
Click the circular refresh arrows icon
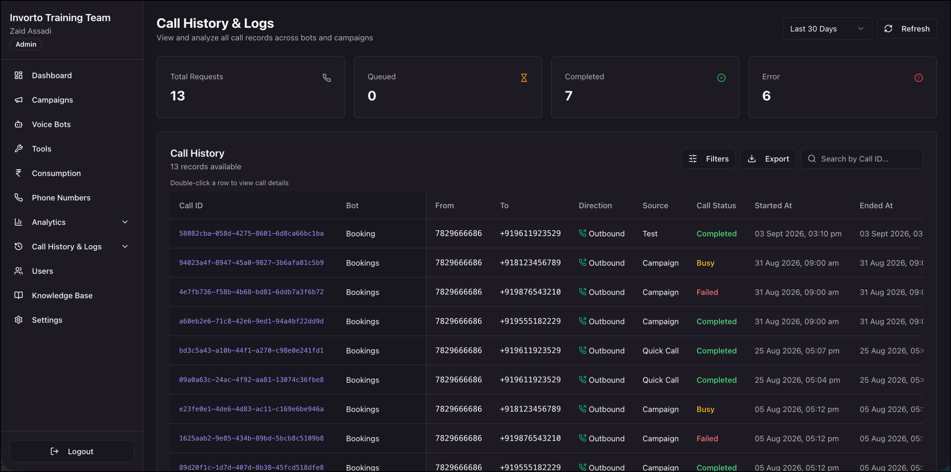888,29
